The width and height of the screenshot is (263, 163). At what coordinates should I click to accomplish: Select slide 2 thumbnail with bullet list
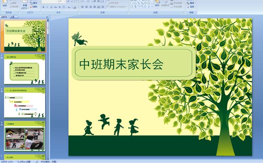[25, 69]
